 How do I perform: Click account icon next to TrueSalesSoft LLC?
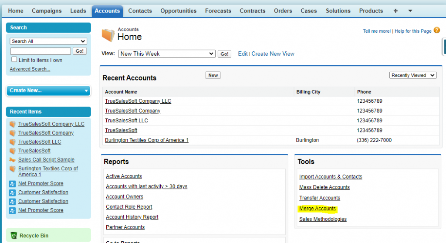click(x=13, y=142)
